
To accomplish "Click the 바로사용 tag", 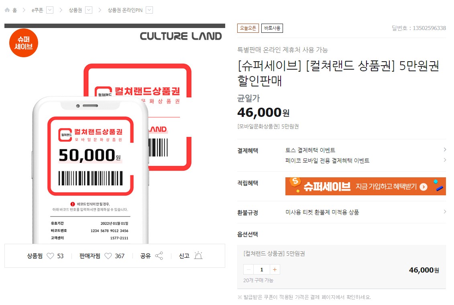I will [272, 28].
